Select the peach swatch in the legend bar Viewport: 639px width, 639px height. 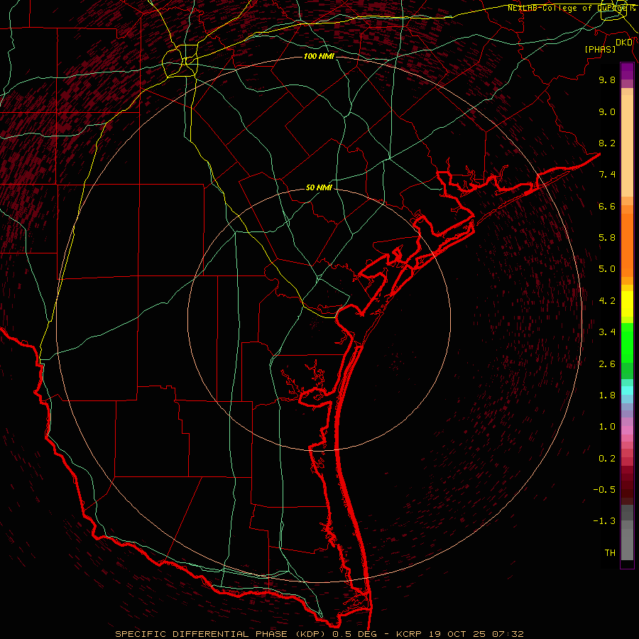click(627, 147)
